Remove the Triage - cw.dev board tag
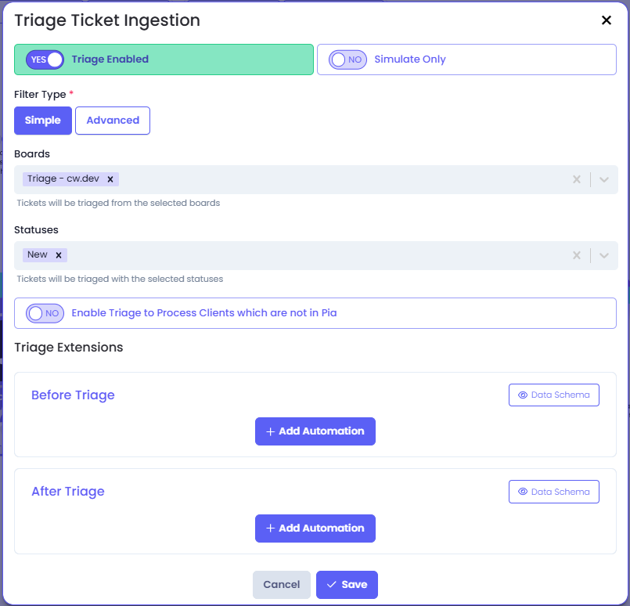 [x=110, y=179]
